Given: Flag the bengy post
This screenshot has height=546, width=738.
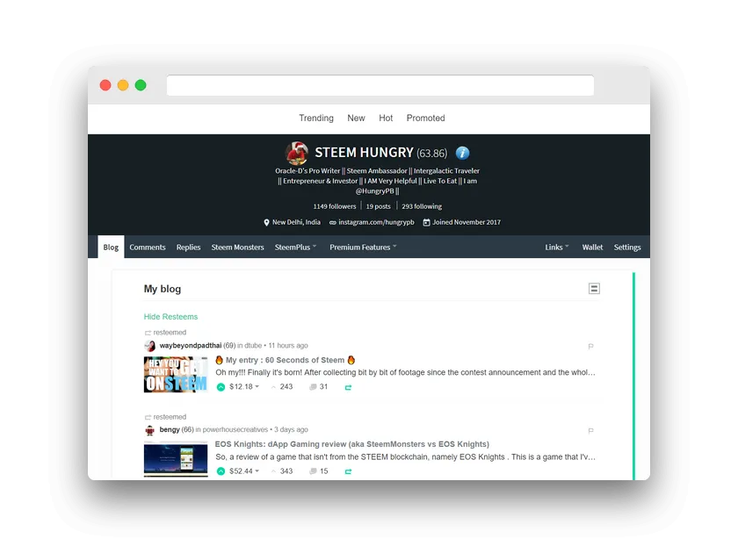Looking at the screenshot, I should pos(590,431).
